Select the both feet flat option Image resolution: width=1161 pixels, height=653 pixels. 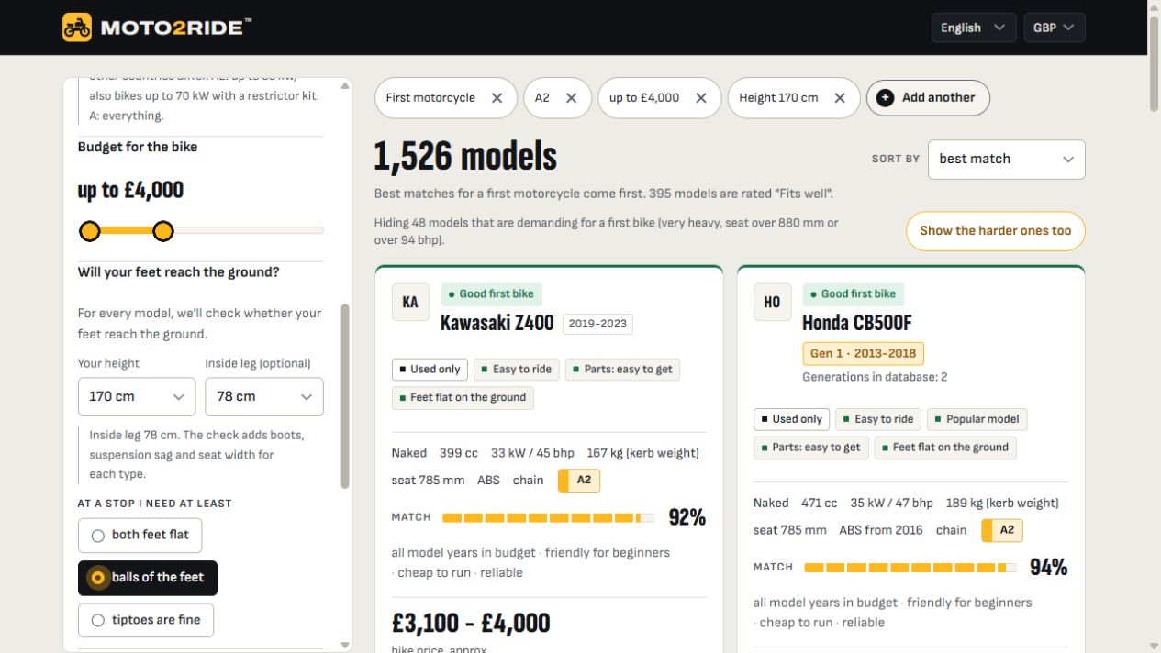140,536
